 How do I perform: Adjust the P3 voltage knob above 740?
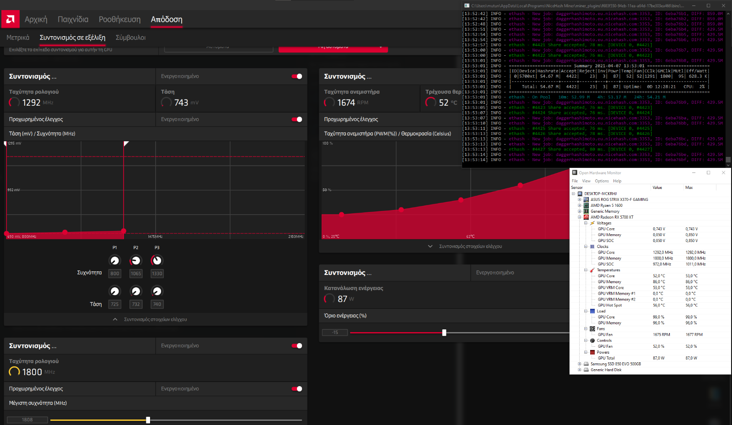tap(157, 291)
